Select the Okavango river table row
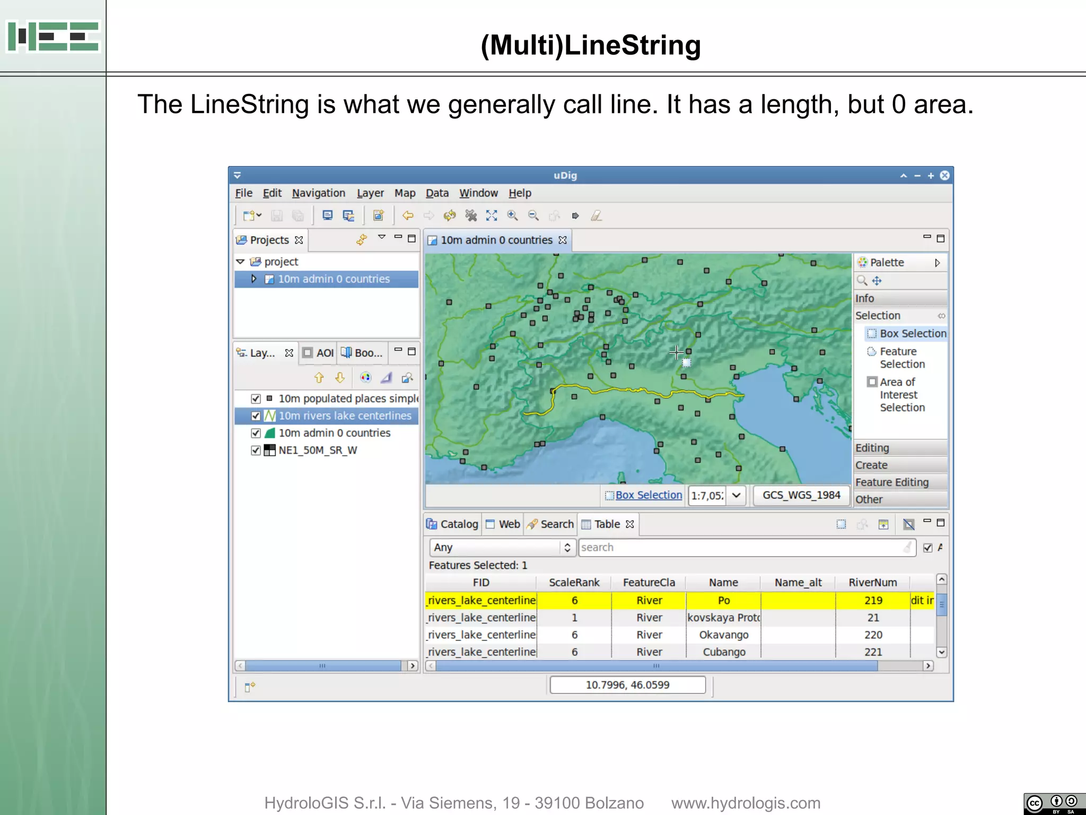 click(x=680, y=635)
